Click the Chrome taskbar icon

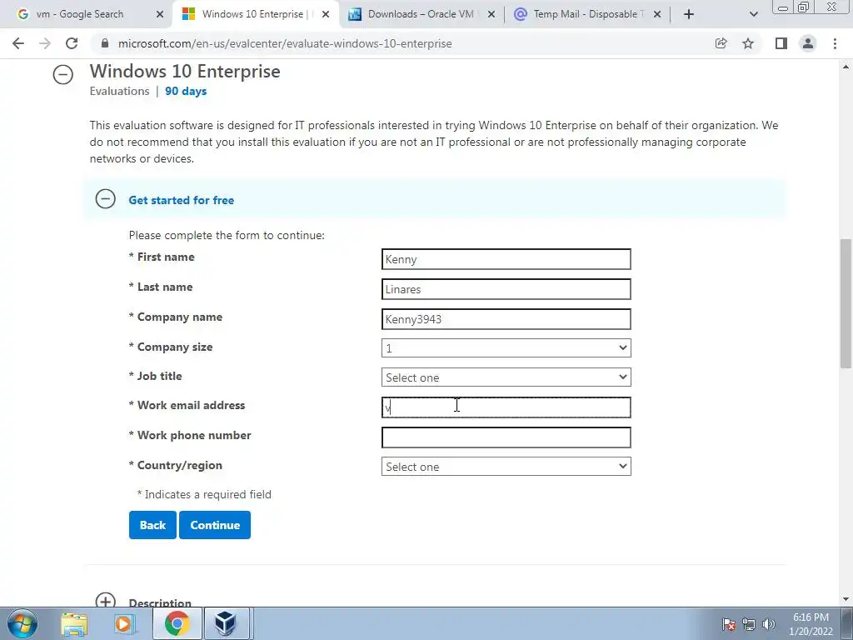click(x=177, y=623)
